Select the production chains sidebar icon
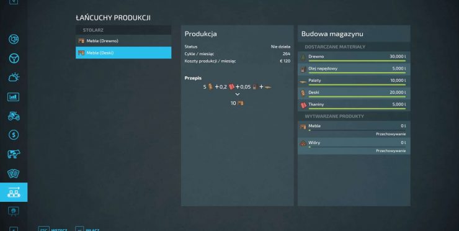The image size is (459, 231). click(x=14, y=192)
